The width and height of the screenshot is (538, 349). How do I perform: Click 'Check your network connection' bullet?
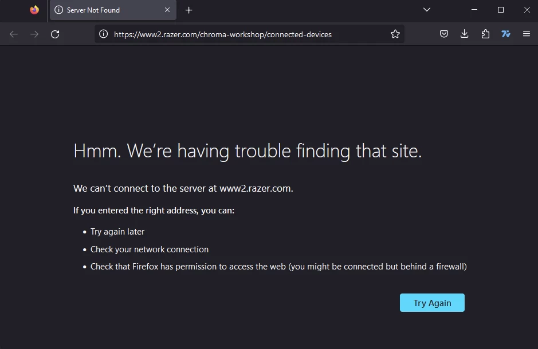click(x=150, y=249)
